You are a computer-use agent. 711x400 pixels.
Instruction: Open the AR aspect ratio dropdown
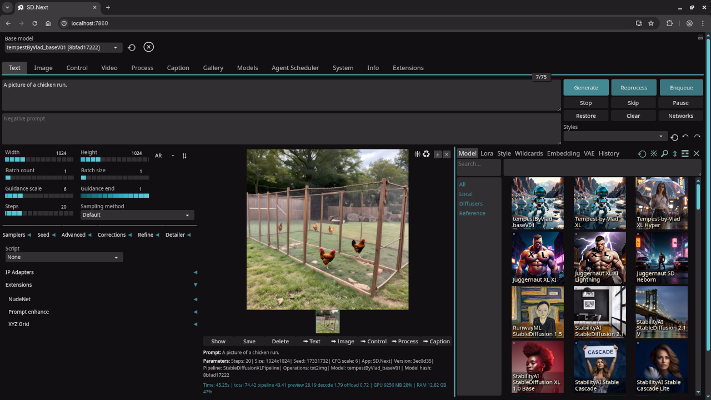pyautogui.click(x=165, y=156)
